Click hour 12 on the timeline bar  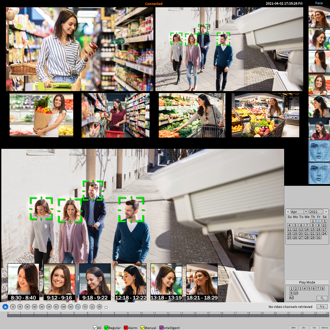[168, 316]
